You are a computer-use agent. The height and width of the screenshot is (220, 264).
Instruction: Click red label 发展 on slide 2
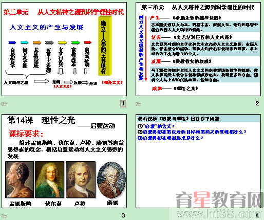click(156, 61)
